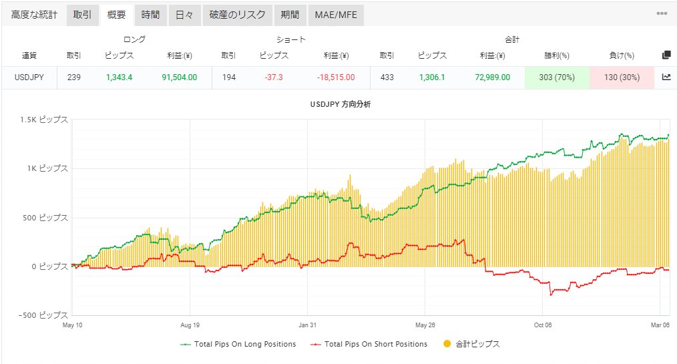The image size is (677, 364).
Task: Select the 概要 tab
Action: pyautogui.click(x=117, y=15)
